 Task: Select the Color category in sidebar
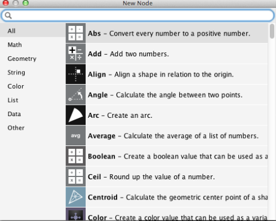point(33,86)
